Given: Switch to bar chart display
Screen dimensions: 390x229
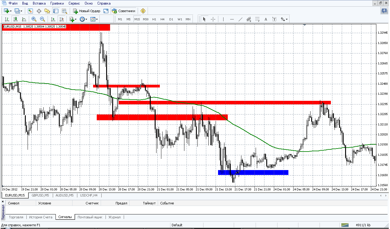Looking at the screenshot, I should point(7,19).
